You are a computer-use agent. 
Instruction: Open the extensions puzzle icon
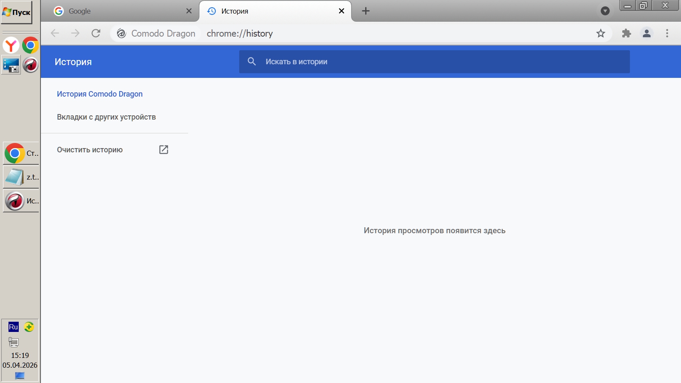[626, 33]
